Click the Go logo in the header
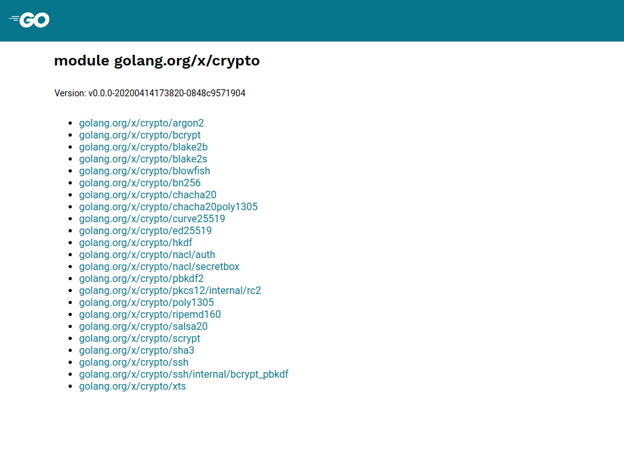The height and width of the screenshot is (474, 624). pyautogui.click(x=29, y=20)
